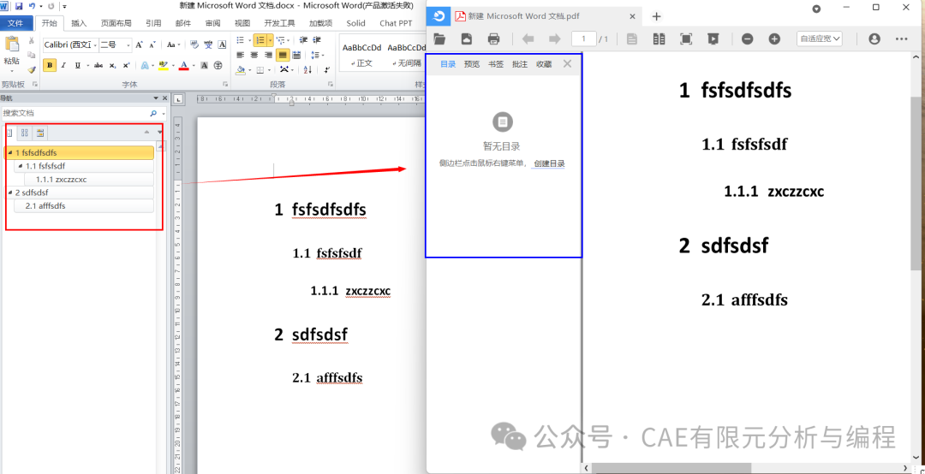Open the 书签 tab in PDF sidebar

tap(496, 64)
